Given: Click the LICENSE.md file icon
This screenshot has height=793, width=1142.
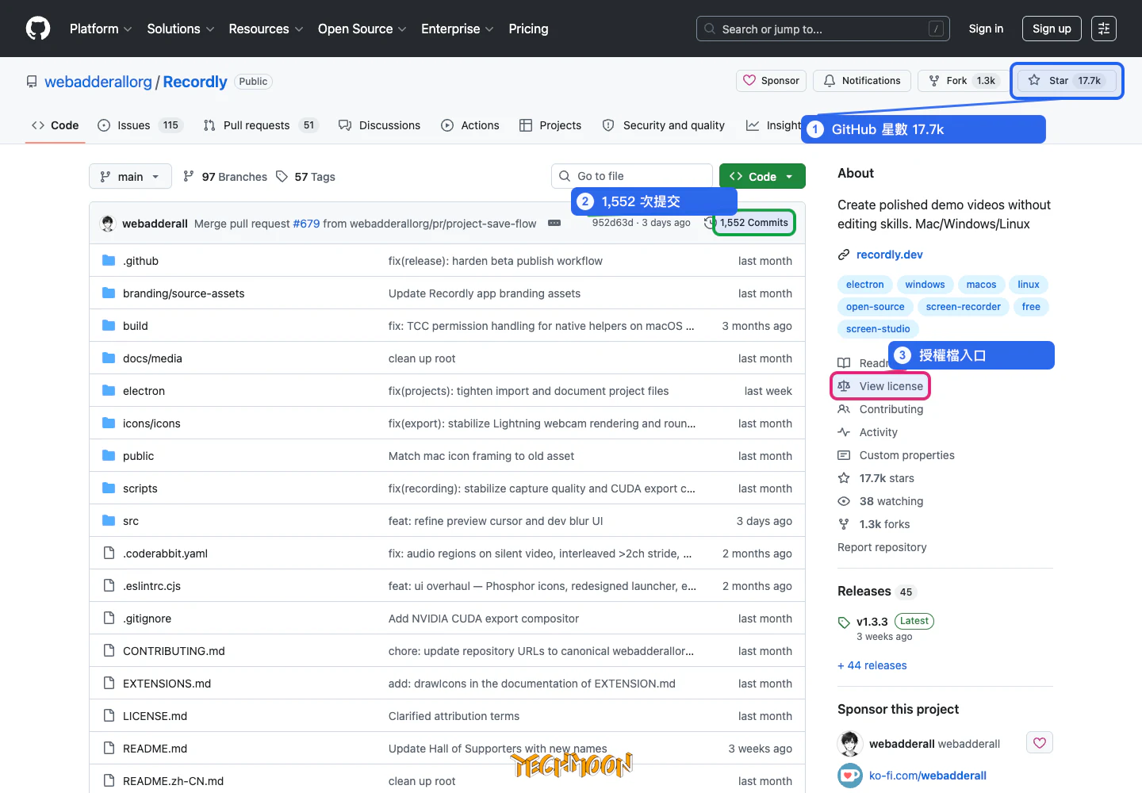Looking at the screenshot, I should coord(109,716).
